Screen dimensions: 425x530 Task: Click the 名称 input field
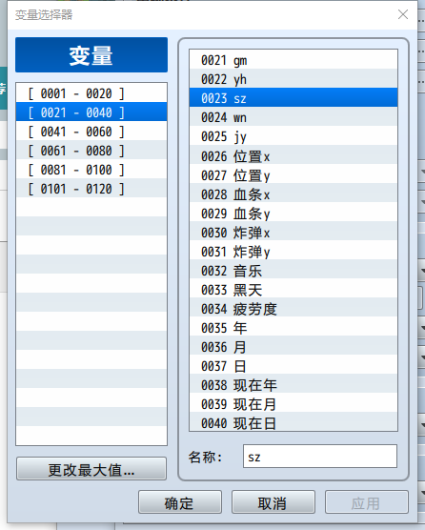click(319, 457)
